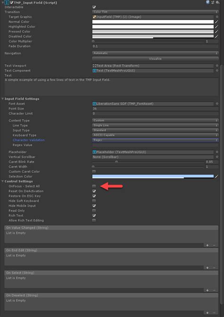The height and width of the screenshot is (317, 224).
Task: Pick Normal Color with the eyedropper
Action: pyautogui.click(x=216, y=22)
